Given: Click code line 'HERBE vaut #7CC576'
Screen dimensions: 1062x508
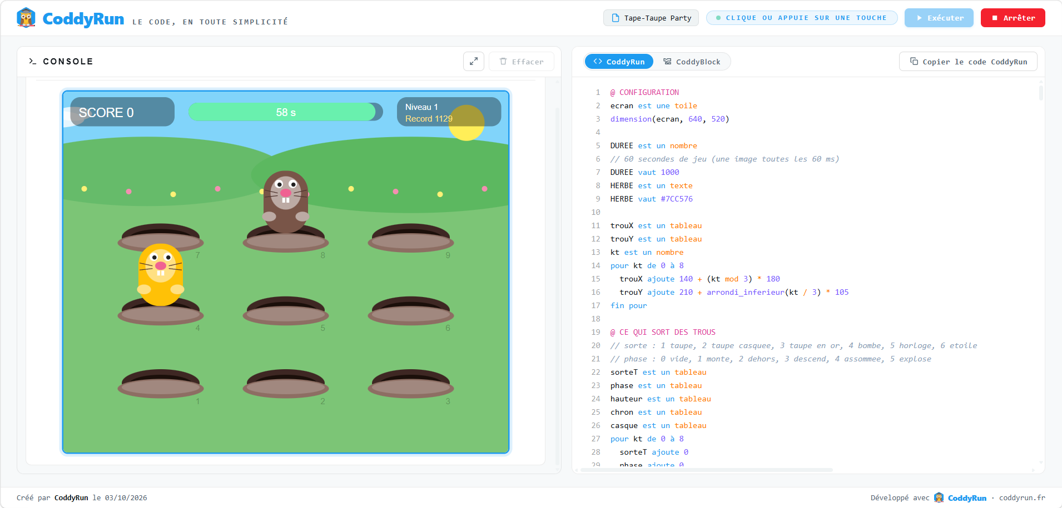Looking at the screenshot, I should tap(651, 199).
